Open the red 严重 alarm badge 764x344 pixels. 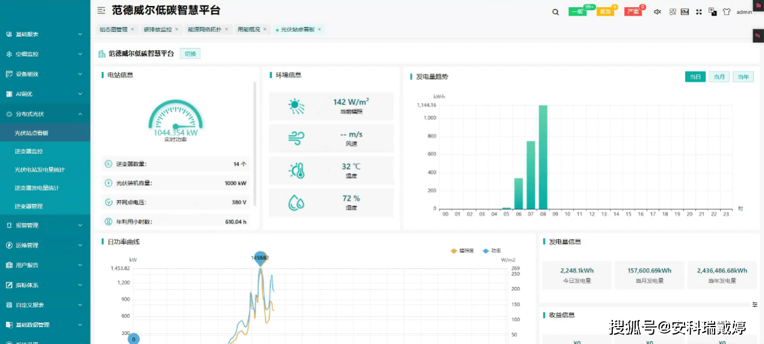click(633, 11)
